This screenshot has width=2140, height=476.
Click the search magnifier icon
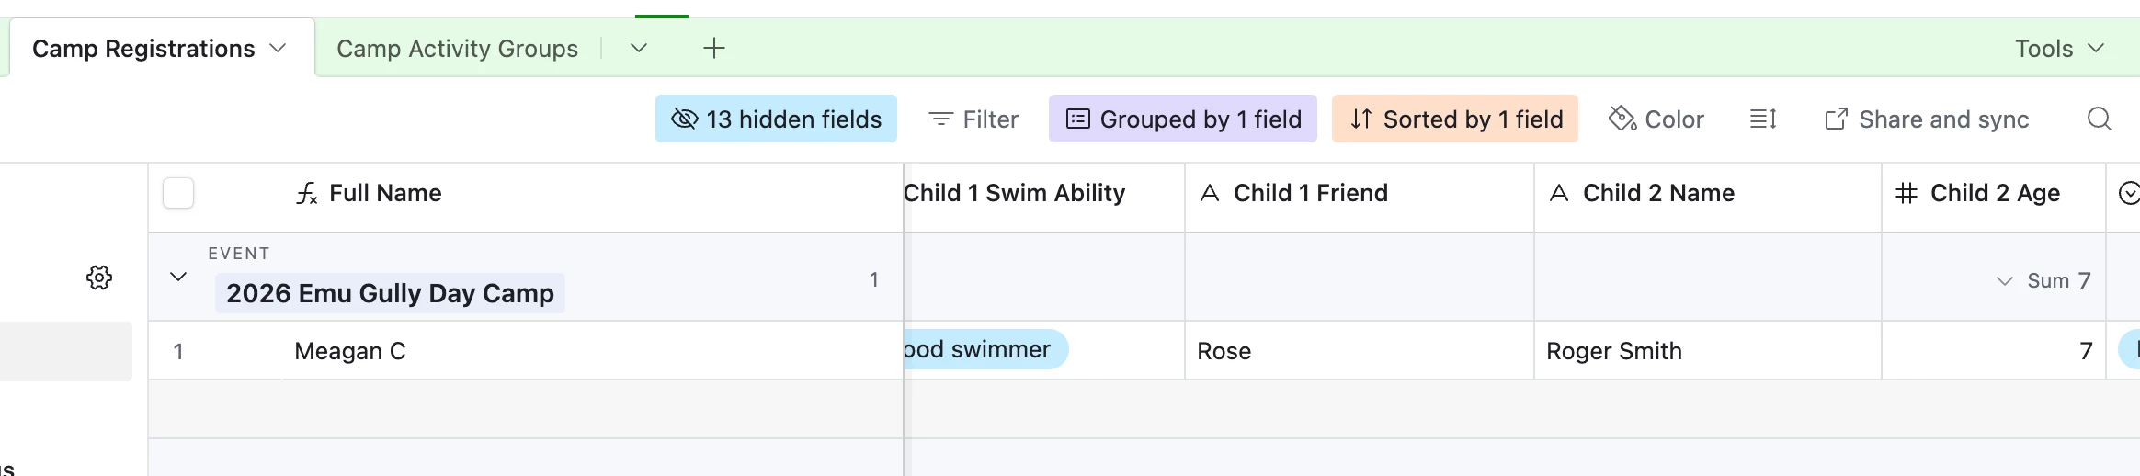(x=2099, y=119)
